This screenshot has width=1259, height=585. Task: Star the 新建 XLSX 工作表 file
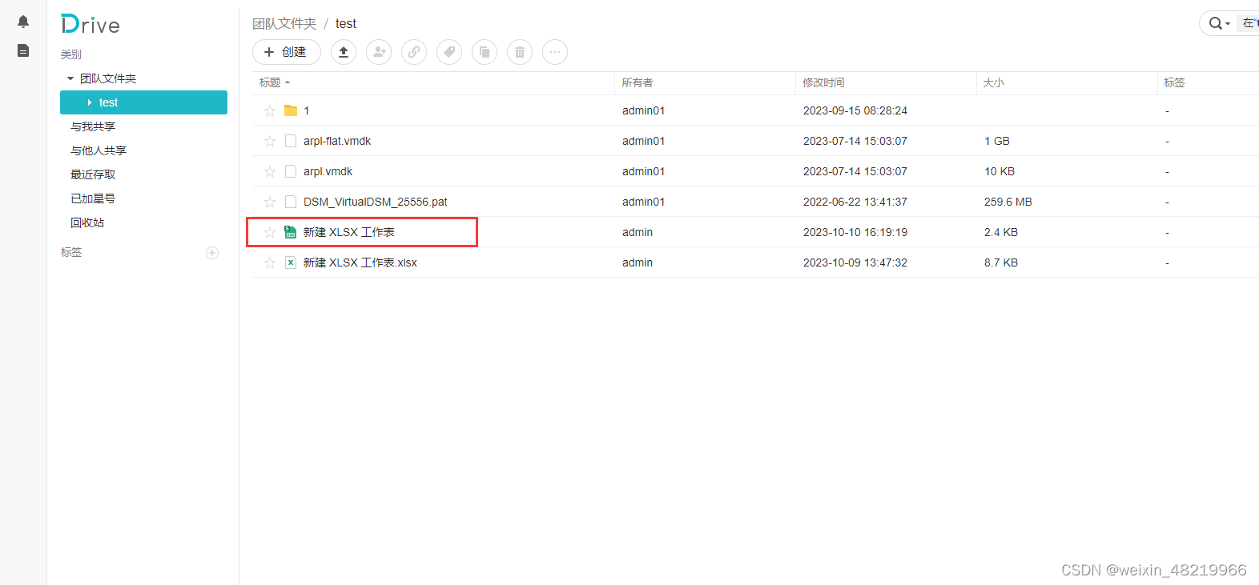[x=270, y=232]
